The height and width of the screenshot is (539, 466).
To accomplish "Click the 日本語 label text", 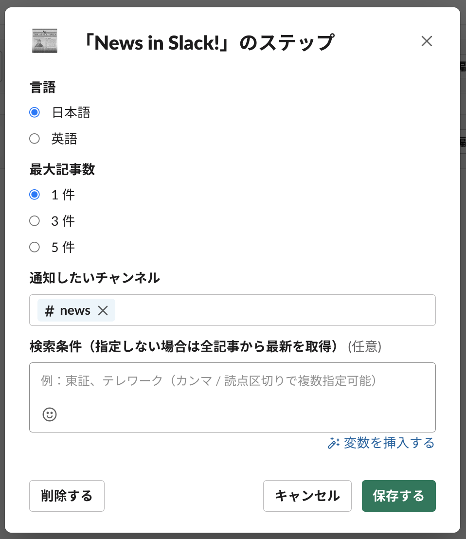I will [x=71, y=113].
